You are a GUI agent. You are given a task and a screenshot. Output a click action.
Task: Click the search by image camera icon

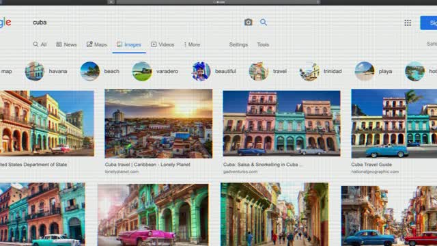(248, 22)
